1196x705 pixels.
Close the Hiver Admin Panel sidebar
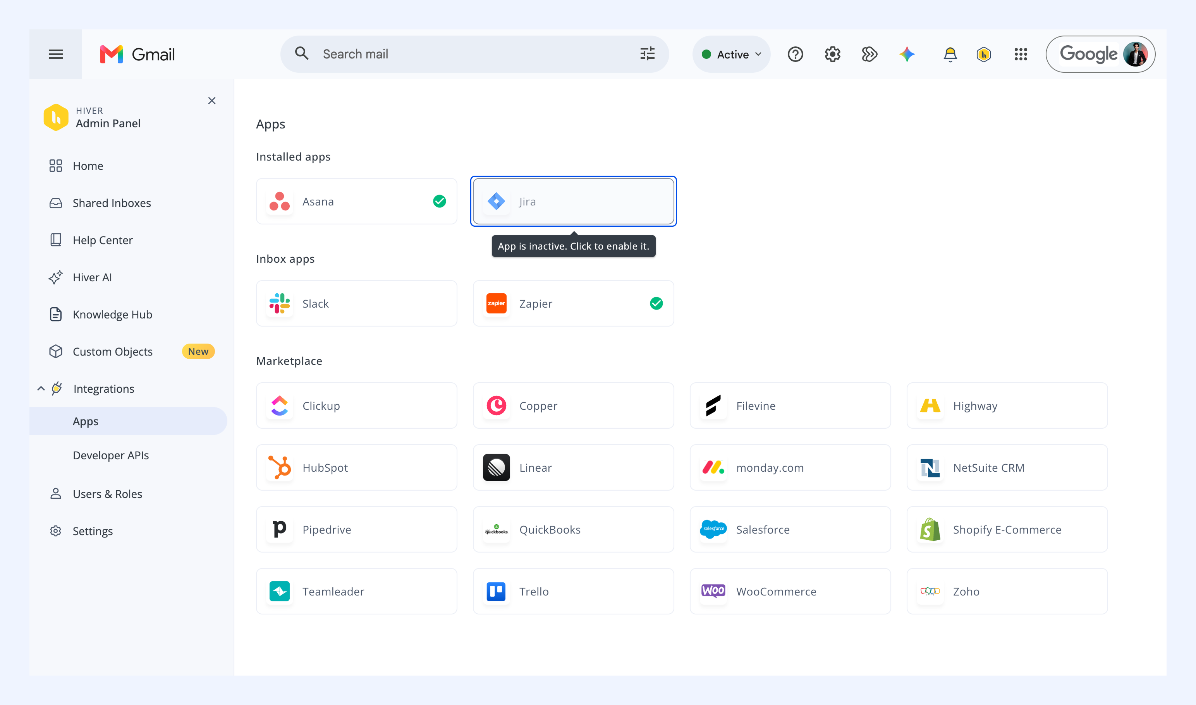(x=211, y=101)
